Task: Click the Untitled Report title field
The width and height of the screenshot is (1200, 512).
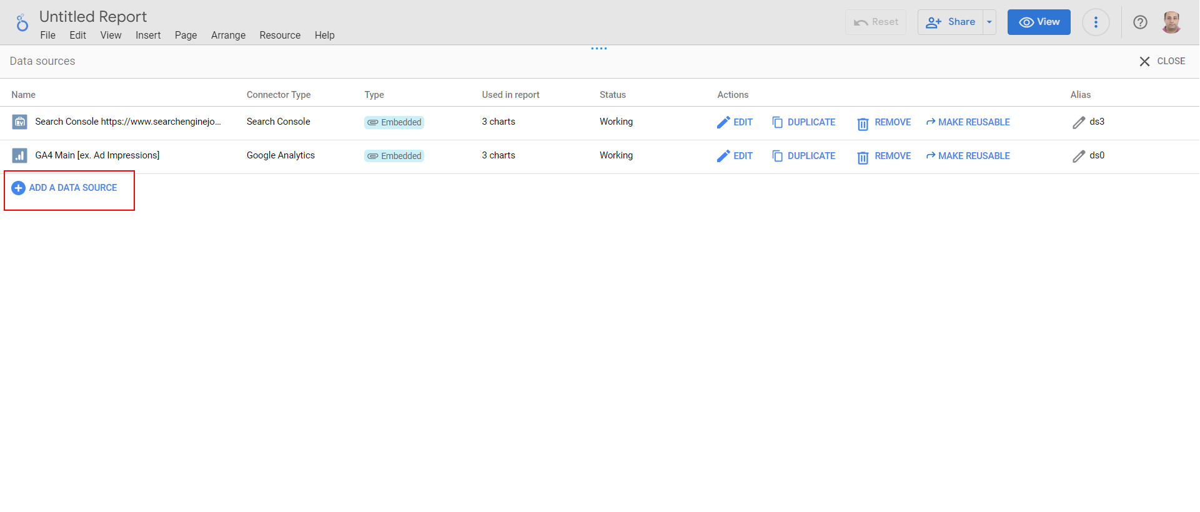Action: pos(93,17)
